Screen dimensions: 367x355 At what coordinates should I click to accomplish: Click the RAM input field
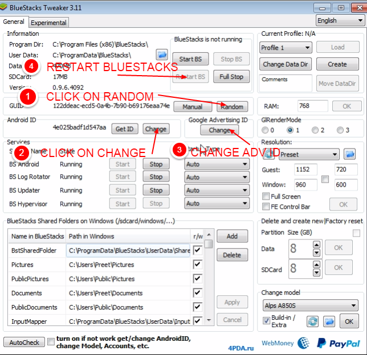coord(312,106)
